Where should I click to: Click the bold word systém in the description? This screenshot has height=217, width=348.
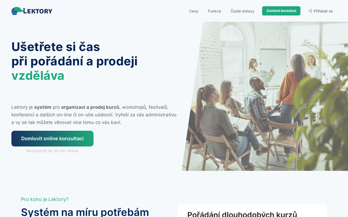point(43,107)
